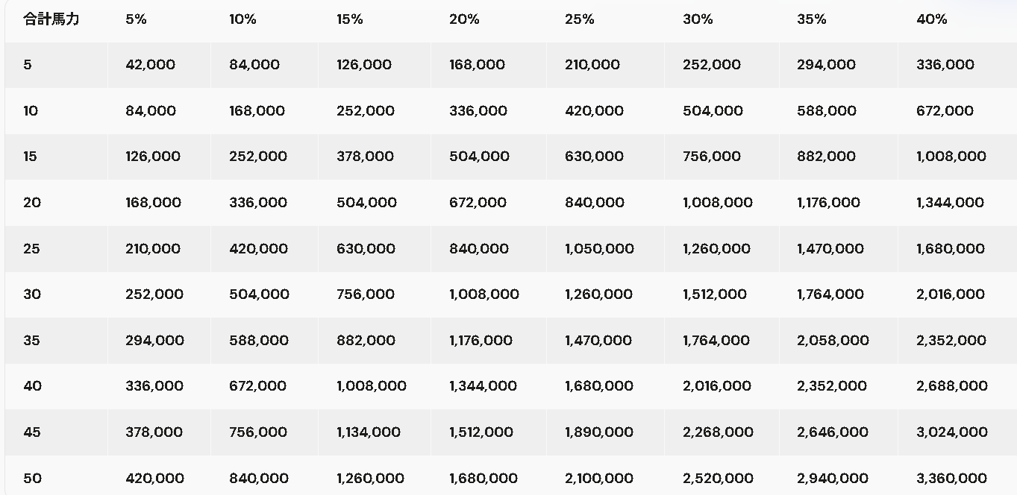Click the cell showing 3,360,000
The width and height of the screenshot is (1017, 495).
pyautogui.click(x=951, y=478)
